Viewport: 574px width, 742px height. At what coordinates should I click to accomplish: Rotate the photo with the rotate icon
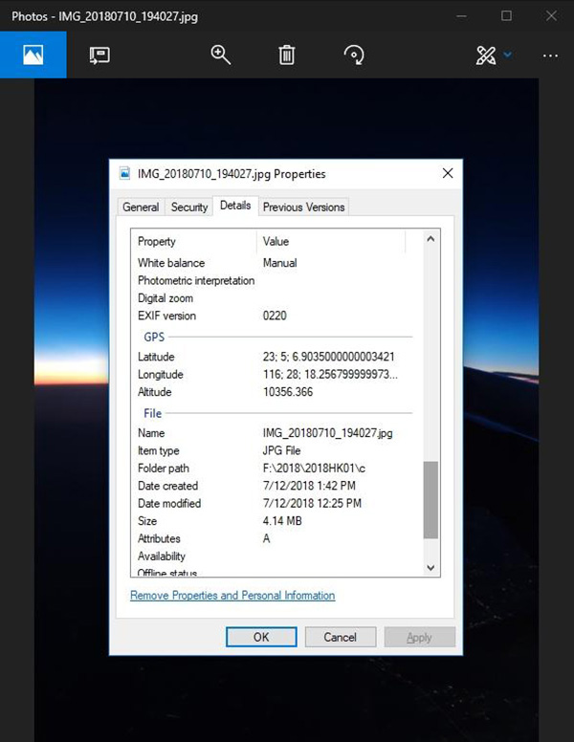pyautogui.click(x=354, y=55)
